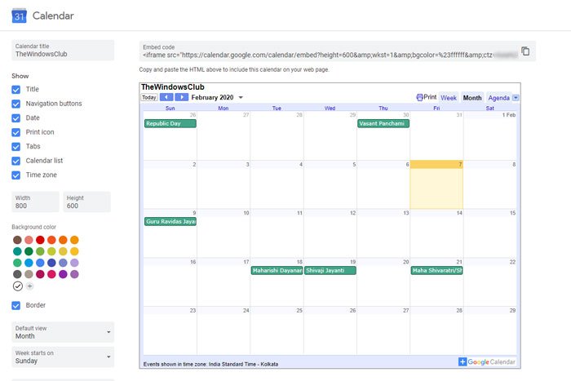
Task: Go to next month with right arrow
Action: [181, 97]
